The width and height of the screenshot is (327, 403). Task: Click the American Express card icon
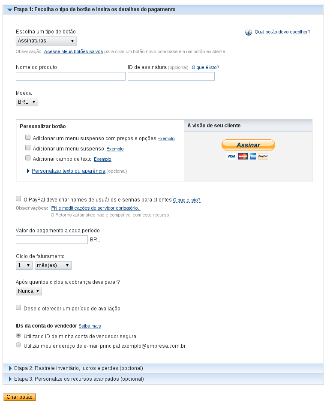(253, 156)
